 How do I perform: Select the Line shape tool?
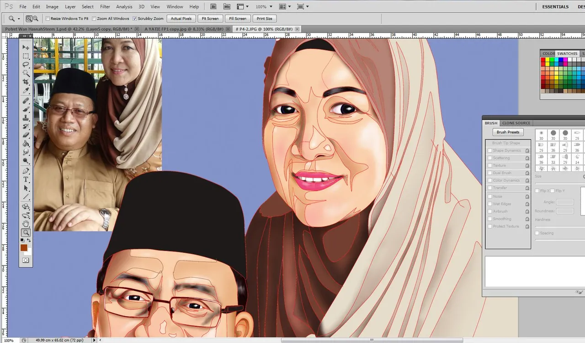[26, 197]
